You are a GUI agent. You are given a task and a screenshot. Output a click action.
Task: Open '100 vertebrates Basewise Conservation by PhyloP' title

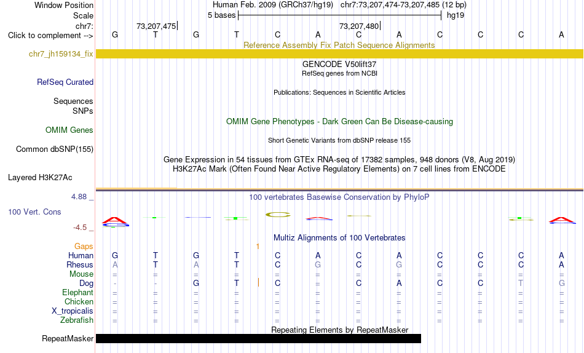click(339, 197)
